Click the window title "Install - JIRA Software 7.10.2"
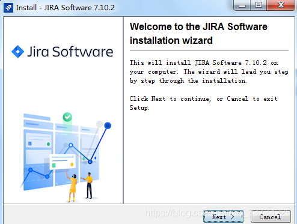Image resolution: width=297 pixels, height=224 pixels. [x=65, y=8]
